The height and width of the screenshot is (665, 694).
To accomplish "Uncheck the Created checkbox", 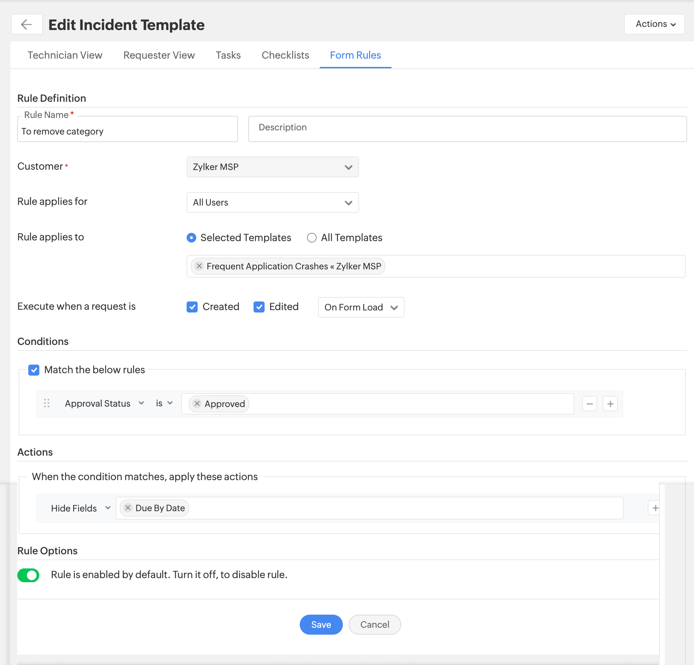I will pyautogui.click(x=192, y=307).
